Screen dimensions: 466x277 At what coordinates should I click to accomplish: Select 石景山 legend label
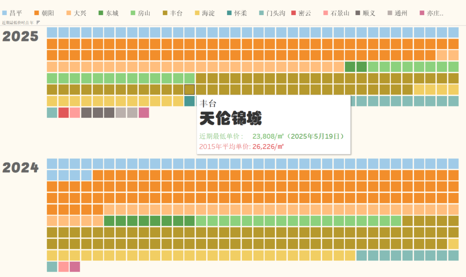[x=339, y=13]
